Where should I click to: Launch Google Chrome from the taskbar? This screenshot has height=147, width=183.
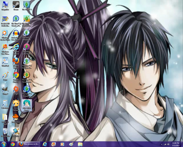[13, 144]
